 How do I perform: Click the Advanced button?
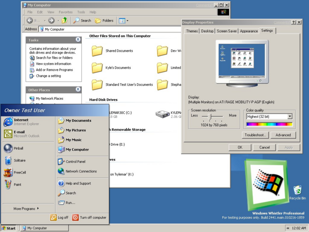(x=283, y=135)
